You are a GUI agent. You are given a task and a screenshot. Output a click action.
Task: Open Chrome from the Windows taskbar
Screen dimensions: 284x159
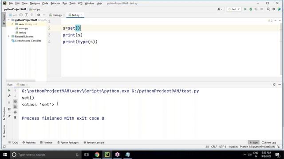click(97, 155)
